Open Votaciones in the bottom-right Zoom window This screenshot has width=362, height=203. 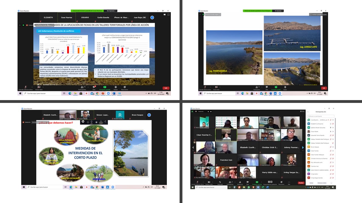240,183
